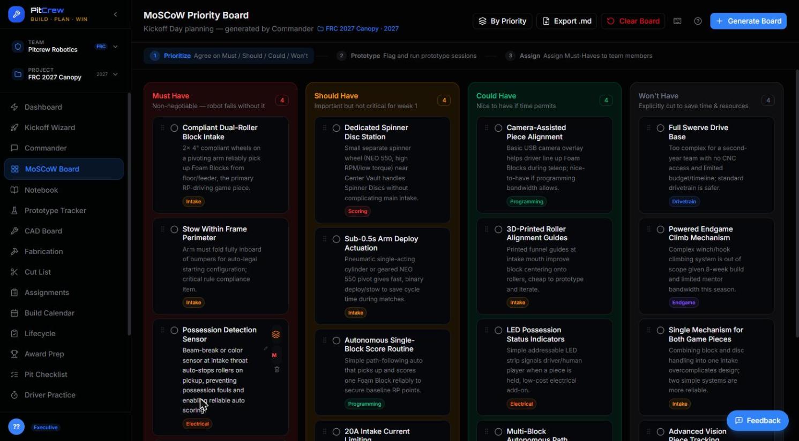Check the LED Possession Status Indicators circle
This screenshot has height=441, width=799.
(498, 330)
